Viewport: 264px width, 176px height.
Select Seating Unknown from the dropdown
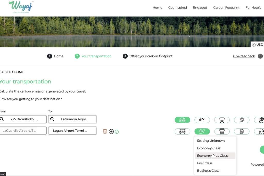point(211,140)
